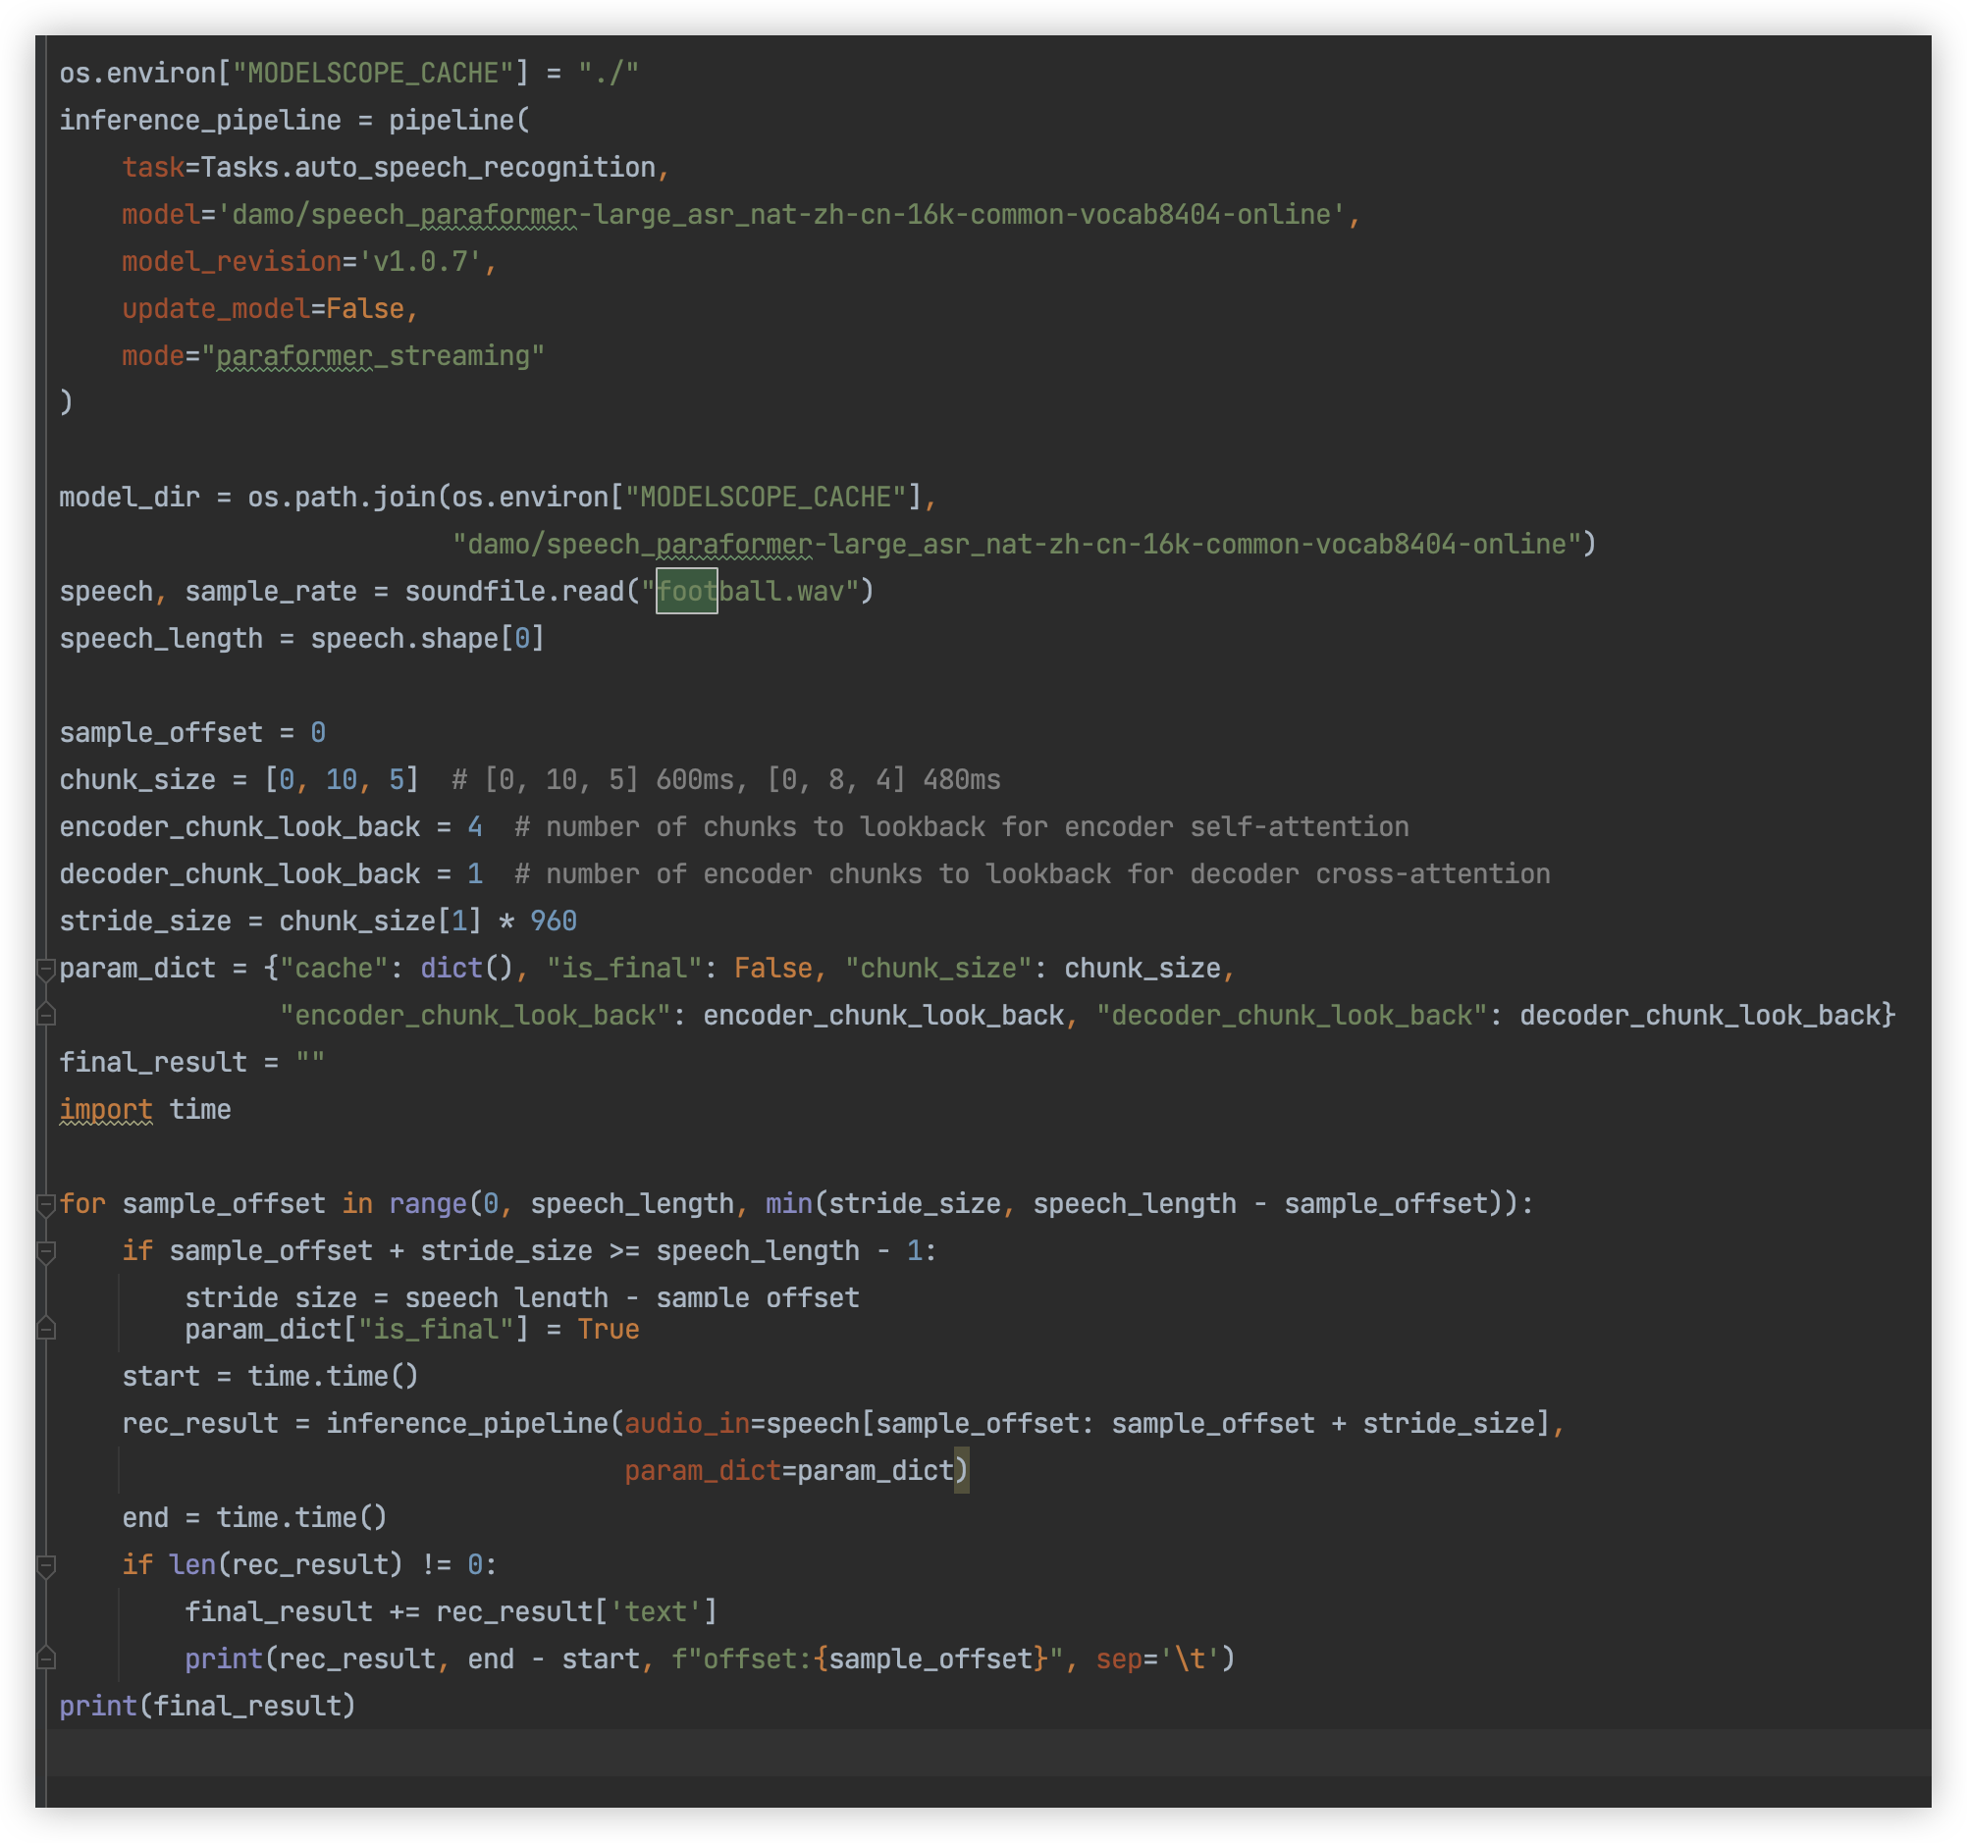Image resolution: width=1967 pixels, height=1843 pixels.
Task: Click soundfile.read function call
Action: [514, 592]
